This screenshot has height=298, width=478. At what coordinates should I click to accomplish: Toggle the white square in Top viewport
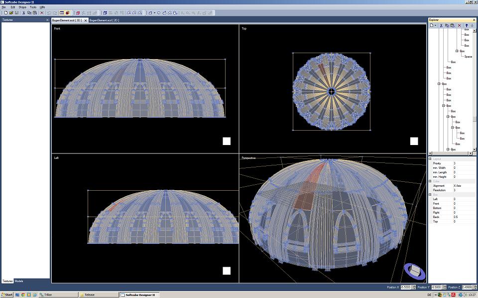(x=414, y=141)
